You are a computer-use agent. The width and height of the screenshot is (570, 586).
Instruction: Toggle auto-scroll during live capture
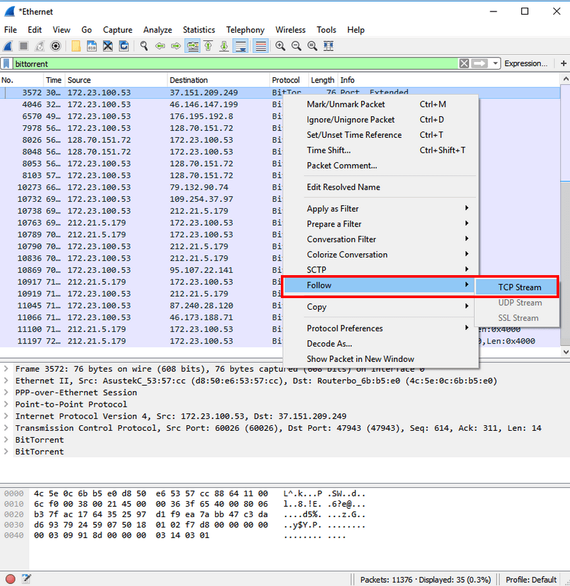tap(241, 46)
